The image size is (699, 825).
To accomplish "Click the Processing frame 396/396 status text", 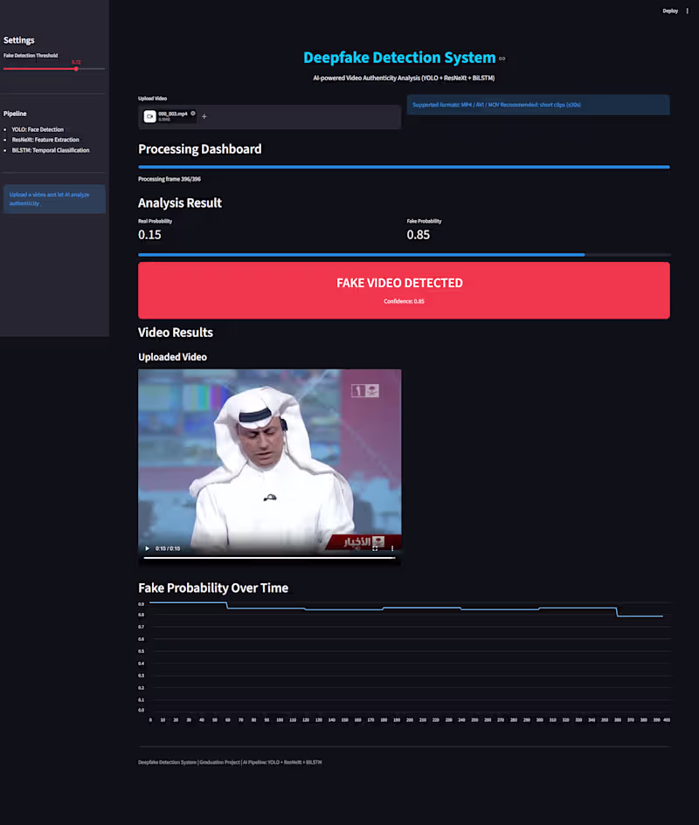I will [x=170, y=179].
